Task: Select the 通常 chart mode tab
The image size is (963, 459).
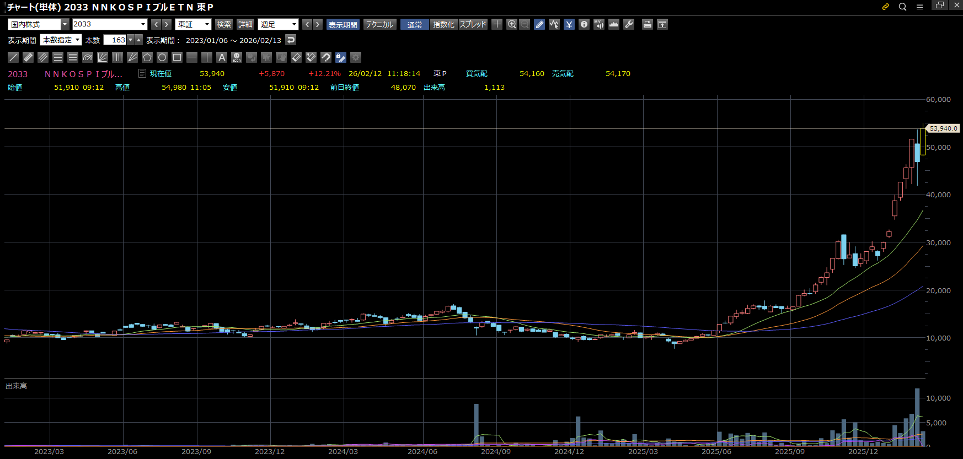Action: (415, 24)
